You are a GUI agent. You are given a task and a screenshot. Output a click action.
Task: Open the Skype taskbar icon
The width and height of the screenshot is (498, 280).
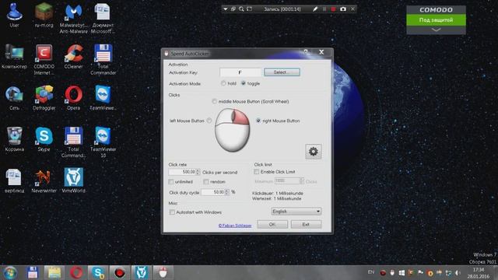98,272
